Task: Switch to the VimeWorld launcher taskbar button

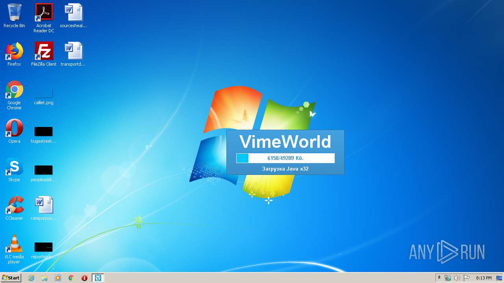Action: tap(98, 278)
